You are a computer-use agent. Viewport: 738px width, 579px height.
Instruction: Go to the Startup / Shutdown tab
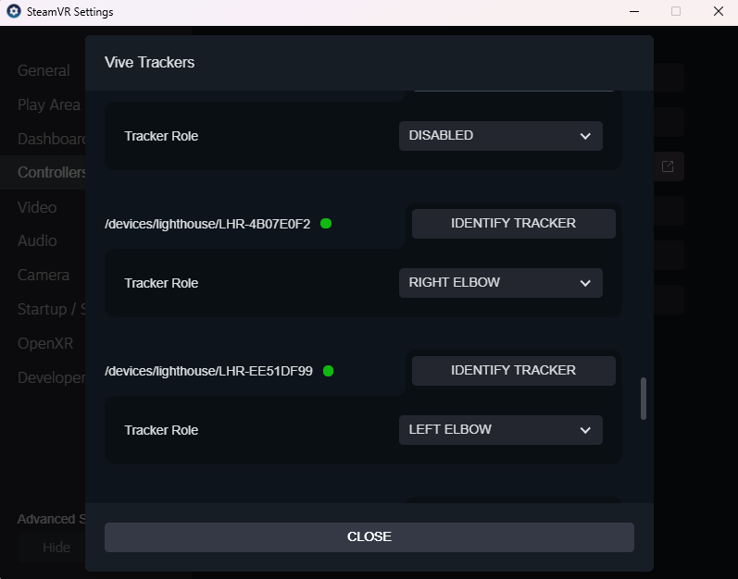[51, 309]
